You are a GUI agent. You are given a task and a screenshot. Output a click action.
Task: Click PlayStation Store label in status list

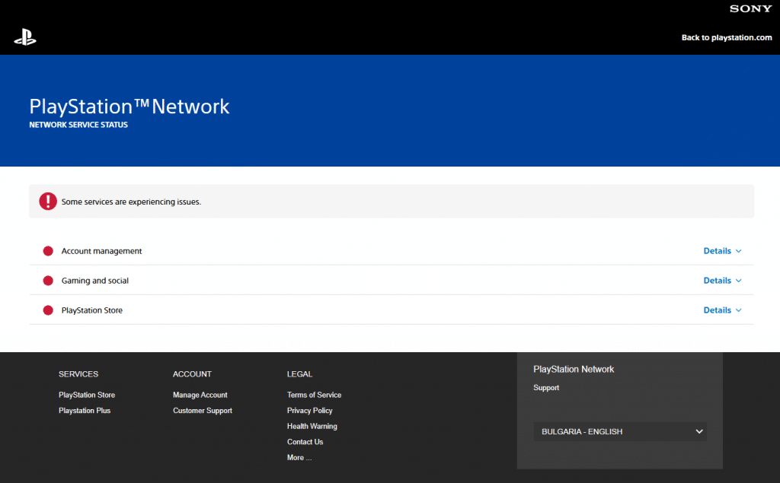click(92, 310)
